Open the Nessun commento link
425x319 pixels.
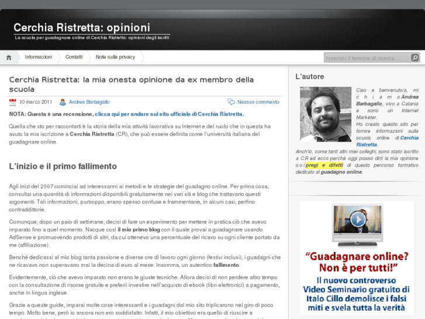pyautogui.click(x=258, y=102)
